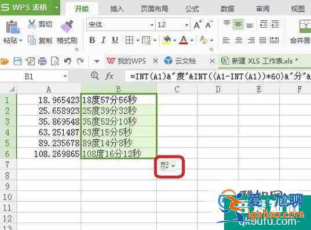The width and height of the screenshot is (311, 230).
Task: Open the 开始 ribbon tab
Action: pyautogui.click(x=82, y=9)
